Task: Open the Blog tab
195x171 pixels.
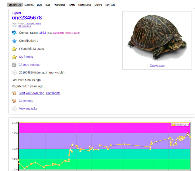Action: (48, 5)
